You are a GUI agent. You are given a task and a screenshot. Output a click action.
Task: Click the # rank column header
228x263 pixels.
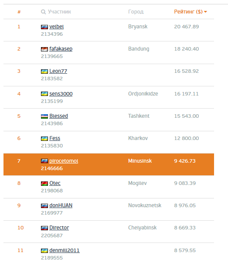[19, 12]
